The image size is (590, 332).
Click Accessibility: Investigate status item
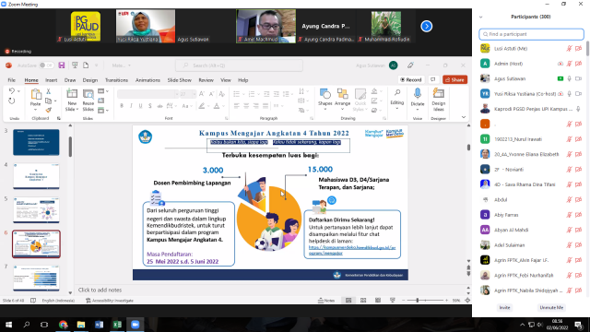click(x=110, y=301)
